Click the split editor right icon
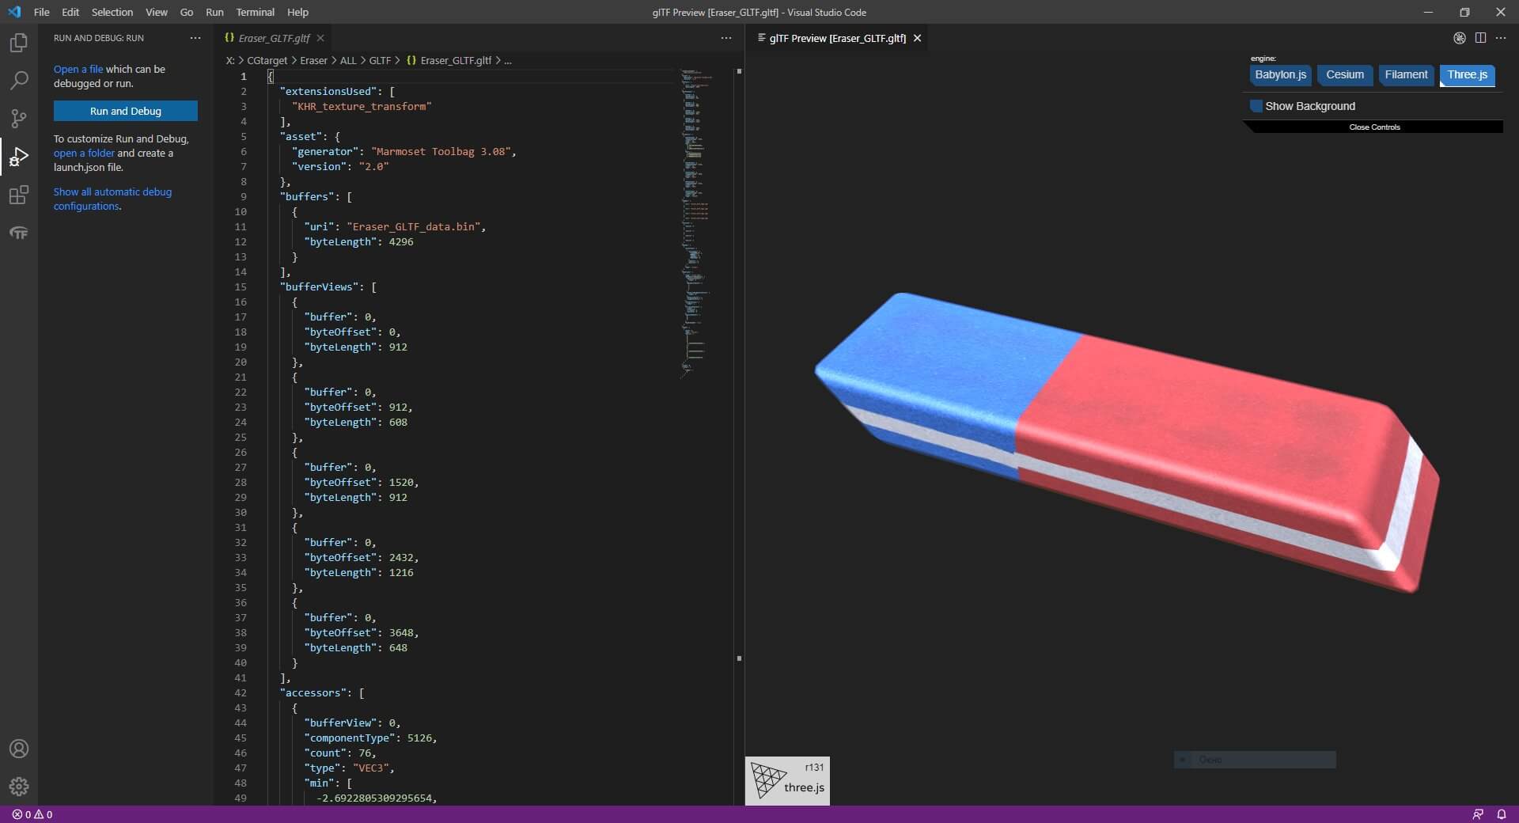Image resolution: width=1519 pixels, height=823 pixels. [1480, 38]
